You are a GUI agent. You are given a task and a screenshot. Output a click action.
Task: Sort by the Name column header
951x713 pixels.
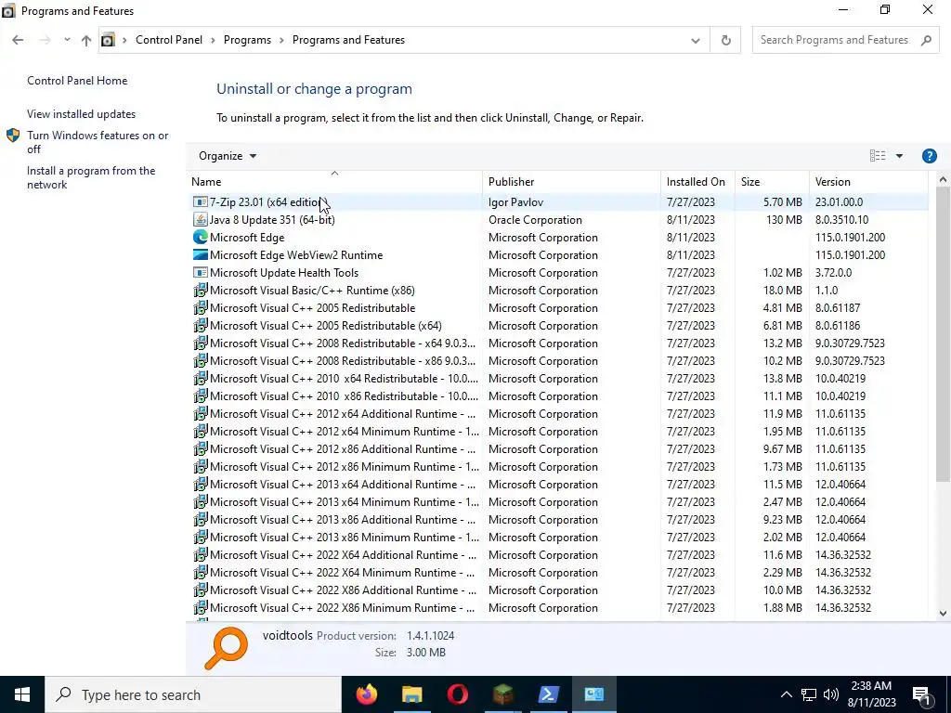334,181
